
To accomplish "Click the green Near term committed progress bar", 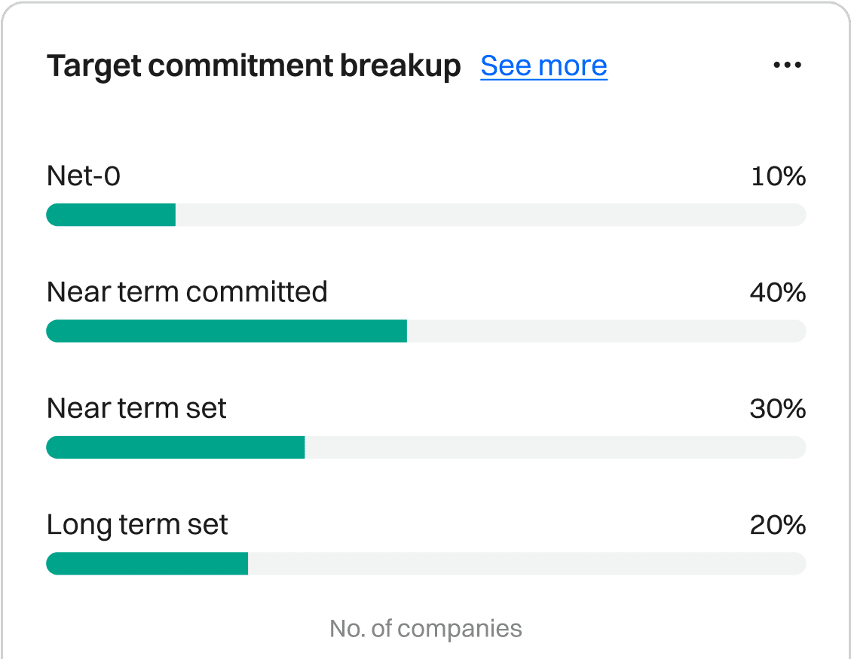I will click(x=226, y=331).
